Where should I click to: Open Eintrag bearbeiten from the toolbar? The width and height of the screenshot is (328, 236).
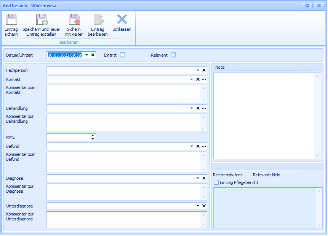pyautogui.click(x=98, y=20)
